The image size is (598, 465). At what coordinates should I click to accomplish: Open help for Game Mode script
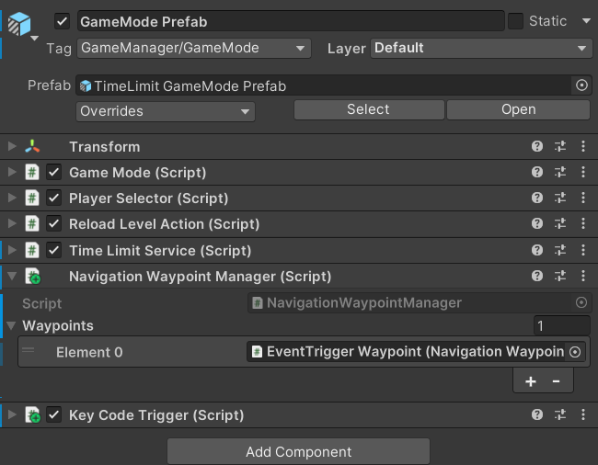click(537, 172)
